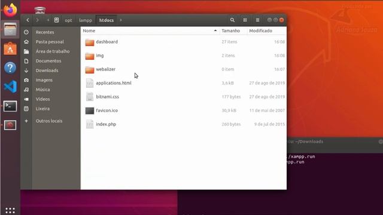Click the plus icon beside Outros locais
The image size is (383, 215).
coord(26,121)
